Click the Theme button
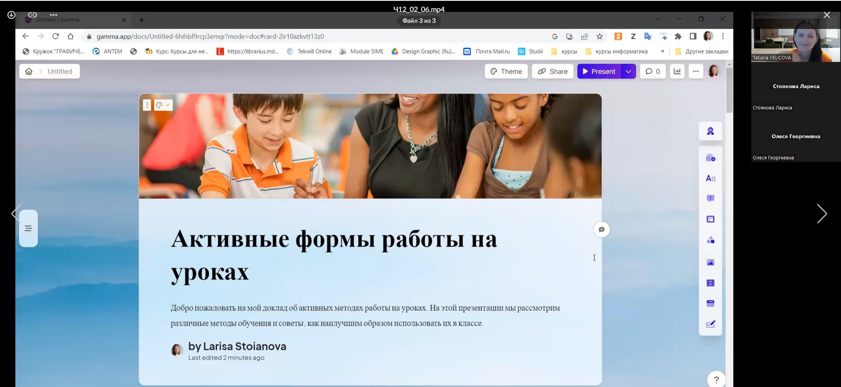Screen dimensions: 841x387 click(x=506, y=72)
